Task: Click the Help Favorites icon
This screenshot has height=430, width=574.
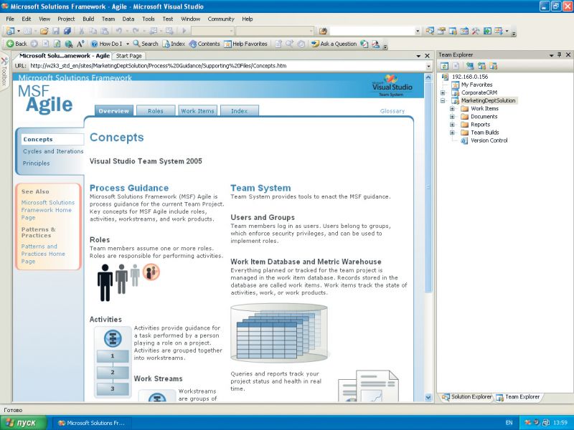Action: pos(228,44)
